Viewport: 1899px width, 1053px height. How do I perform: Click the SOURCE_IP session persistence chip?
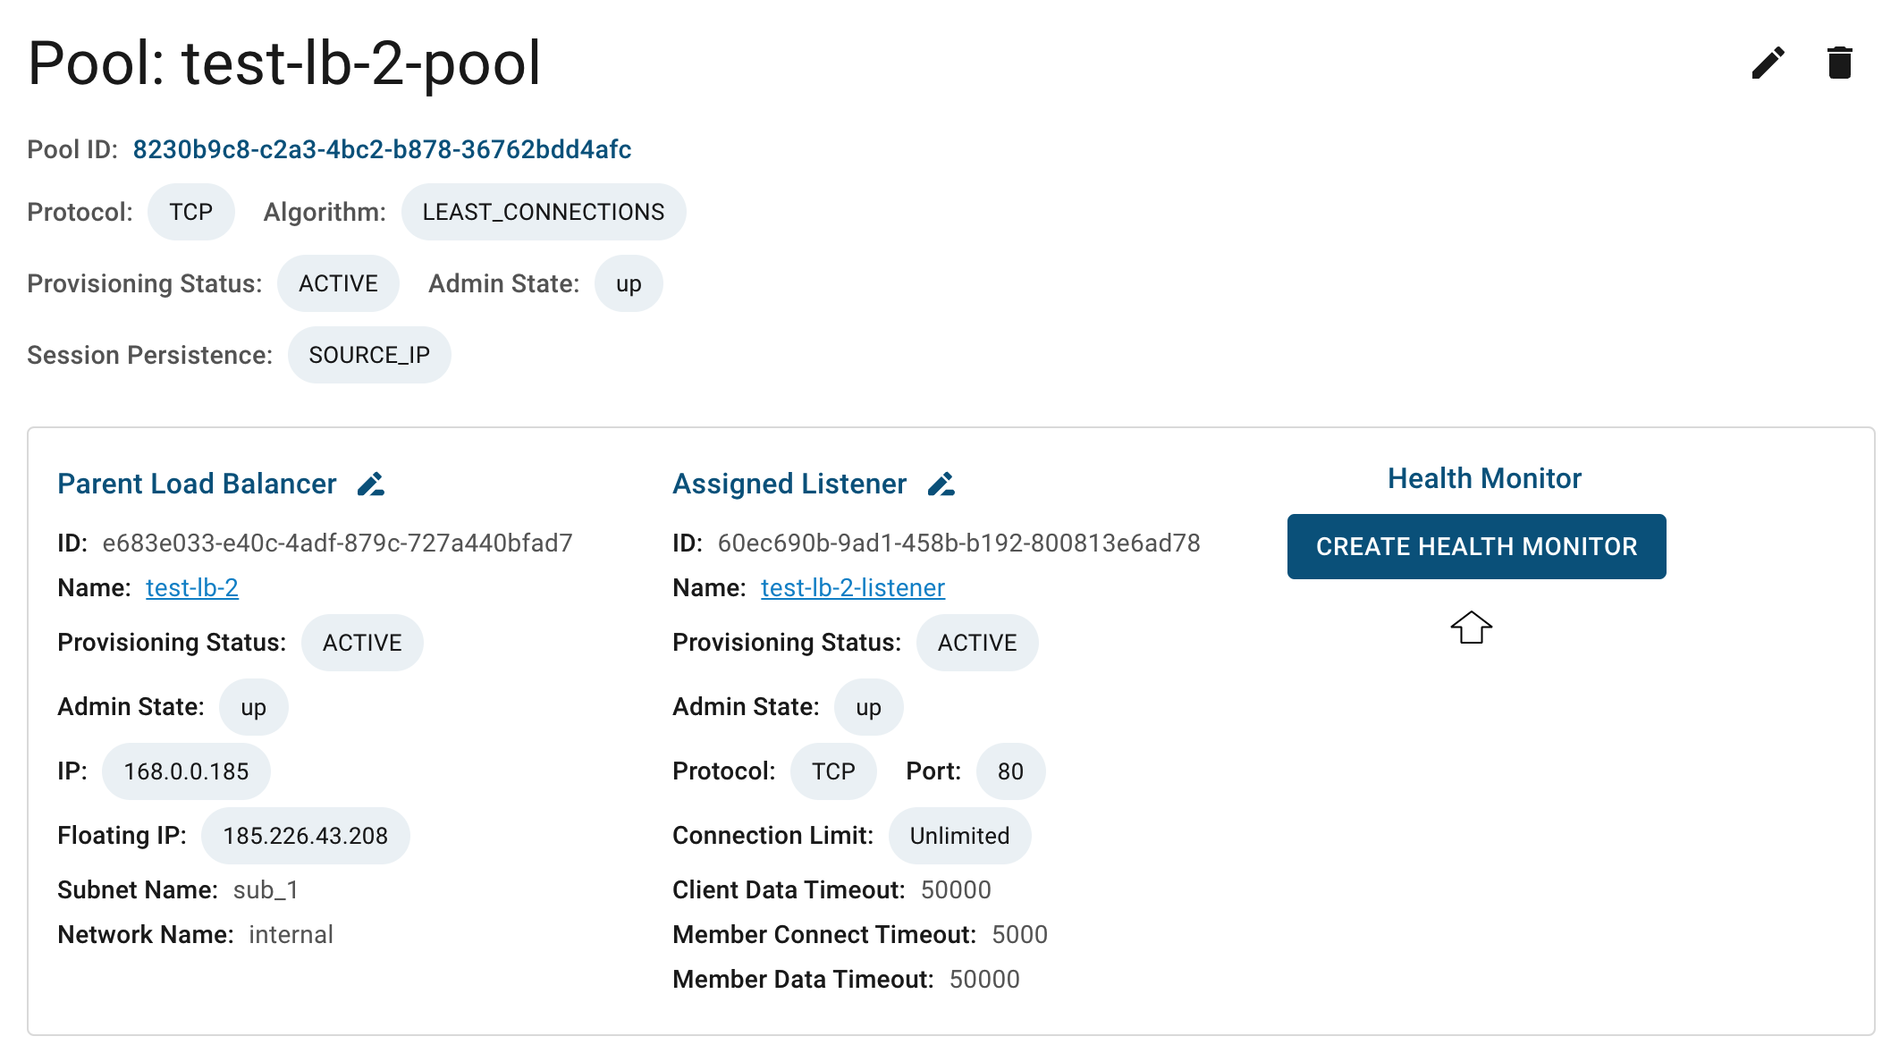click(369, 355)
